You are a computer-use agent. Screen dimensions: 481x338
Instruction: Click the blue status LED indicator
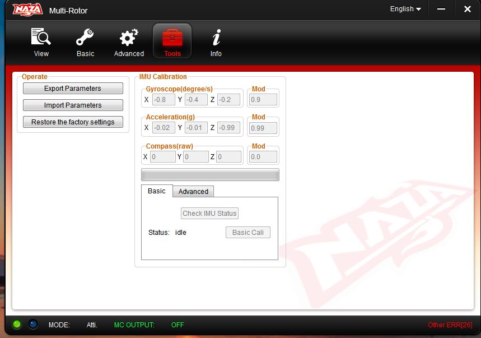click(33, 325)
